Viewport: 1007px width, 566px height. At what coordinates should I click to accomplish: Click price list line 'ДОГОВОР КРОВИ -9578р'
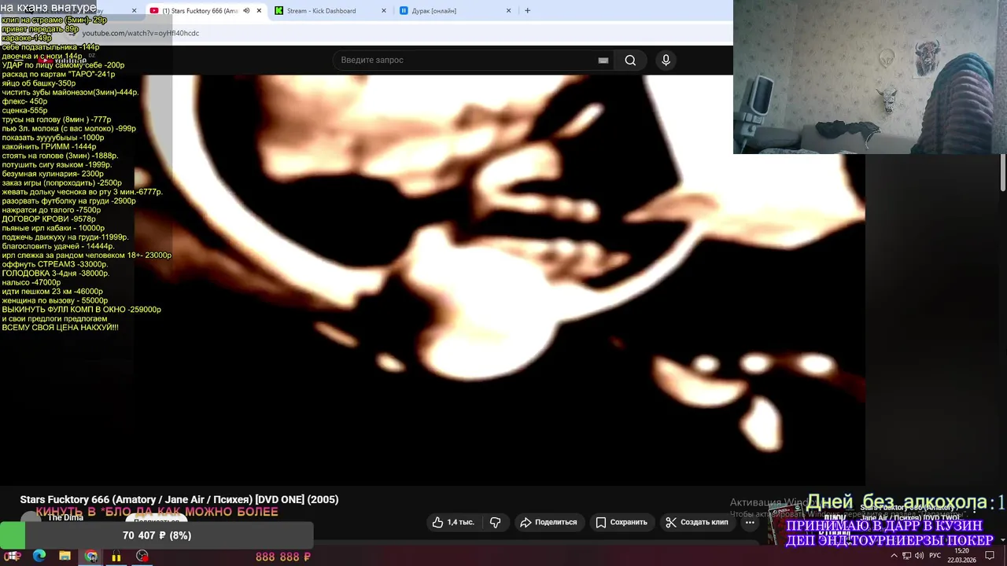pos(49,219)
